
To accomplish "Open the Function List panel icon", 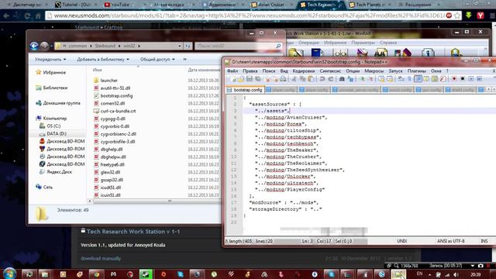I will [x=443, y=79].
